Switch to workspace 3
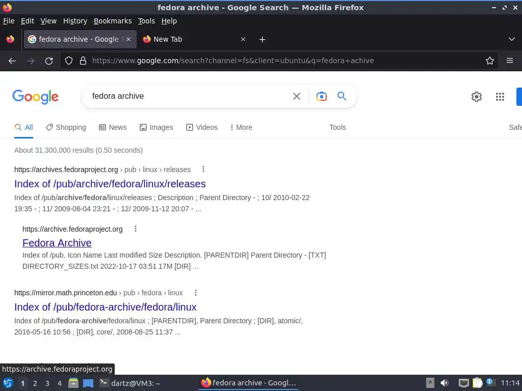 pos(47,383)
